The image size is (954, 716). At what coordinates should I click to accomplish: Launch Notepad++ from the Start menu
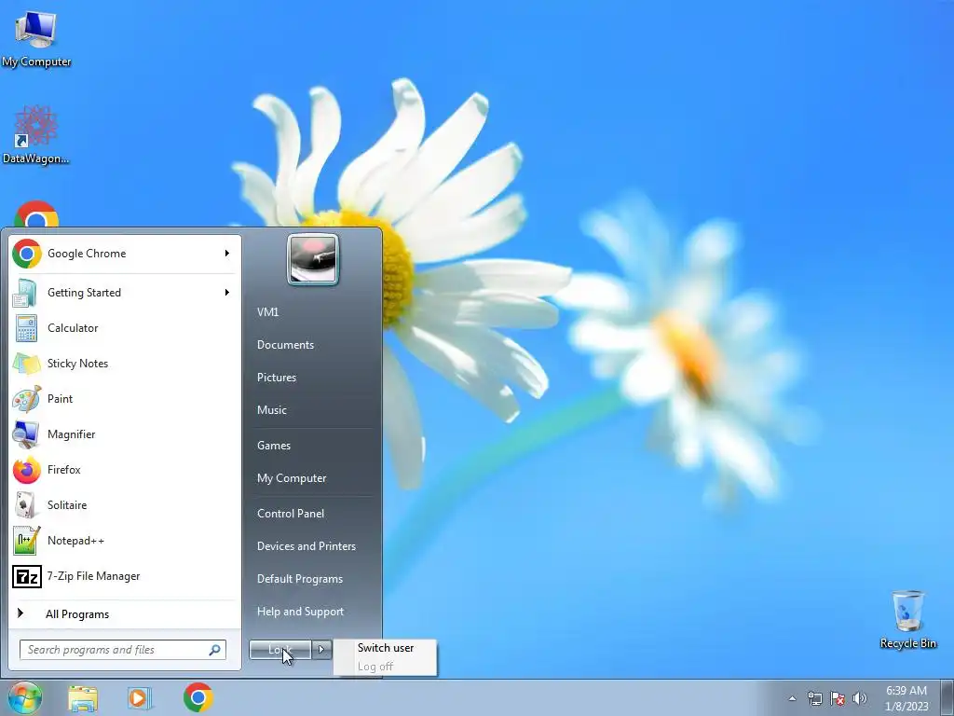click(x=126, y=541)
